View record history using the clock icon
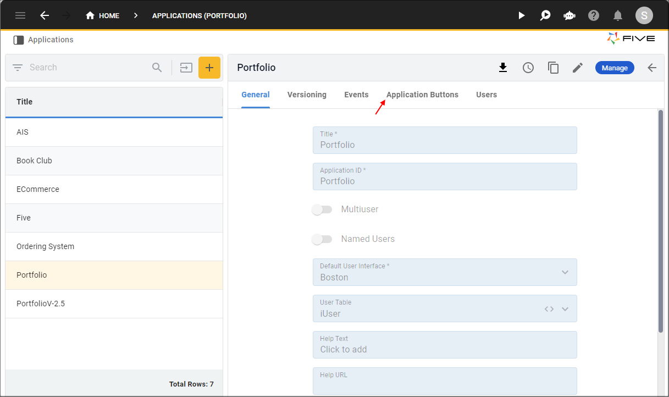This screenshot has height=397, width=669. point(528,67)
